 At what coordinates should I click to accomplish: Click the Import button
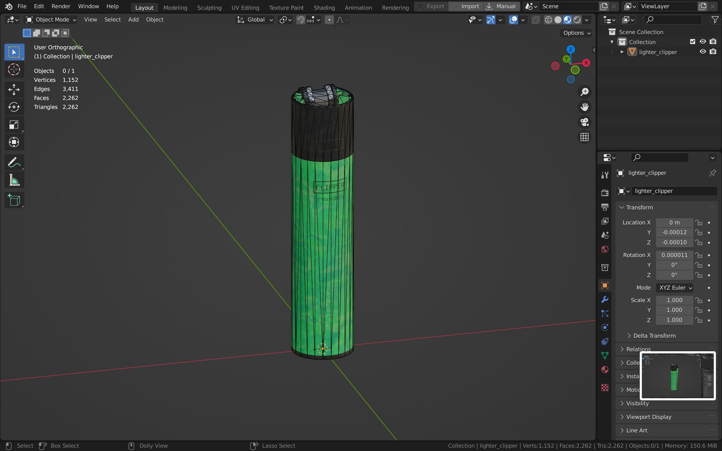466,6
